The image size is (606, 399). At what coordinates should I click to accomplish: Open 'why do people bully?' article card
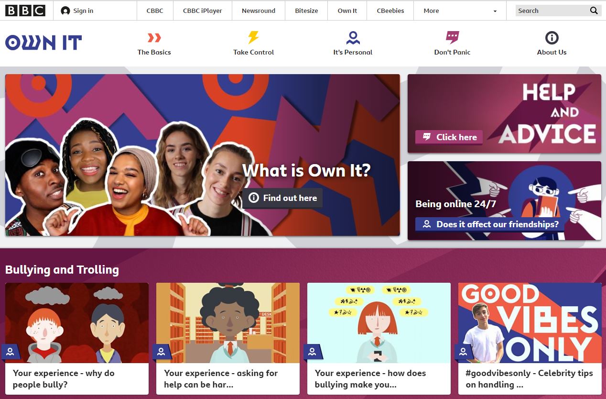coord(77,339)
